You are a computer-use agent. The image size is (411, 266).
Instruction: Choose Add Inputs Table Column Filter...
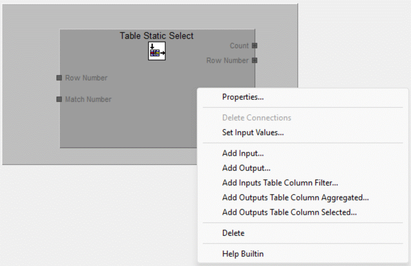coord(280,183)
